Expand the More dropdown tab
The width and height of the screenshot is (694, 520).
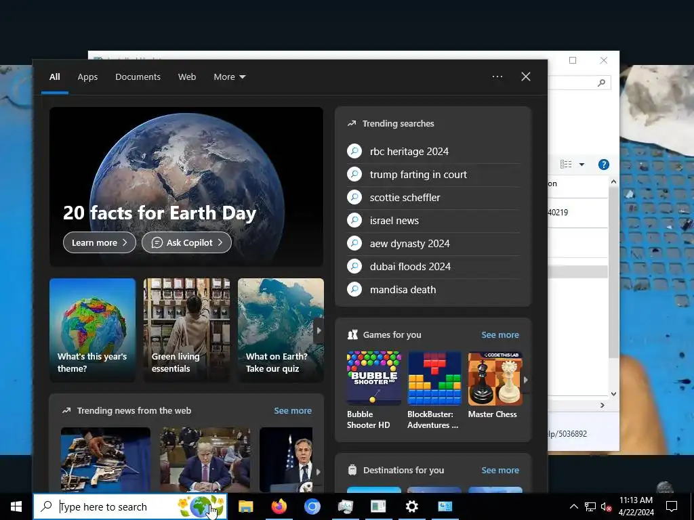coord(229,77)
